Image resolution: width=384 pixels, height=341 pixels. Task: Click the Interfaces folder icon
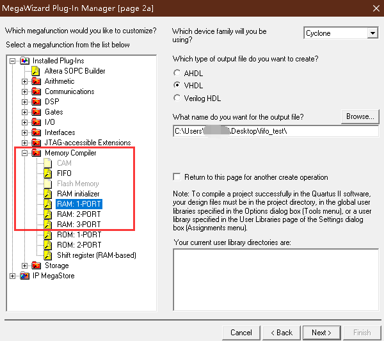pos(36,132)
